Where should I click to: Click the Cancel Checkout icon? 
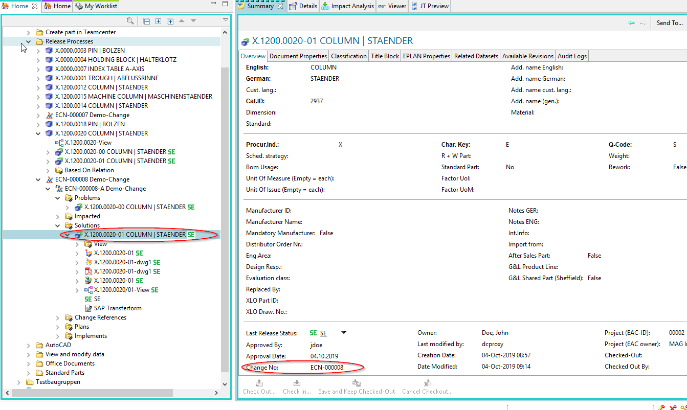(427, 383)
